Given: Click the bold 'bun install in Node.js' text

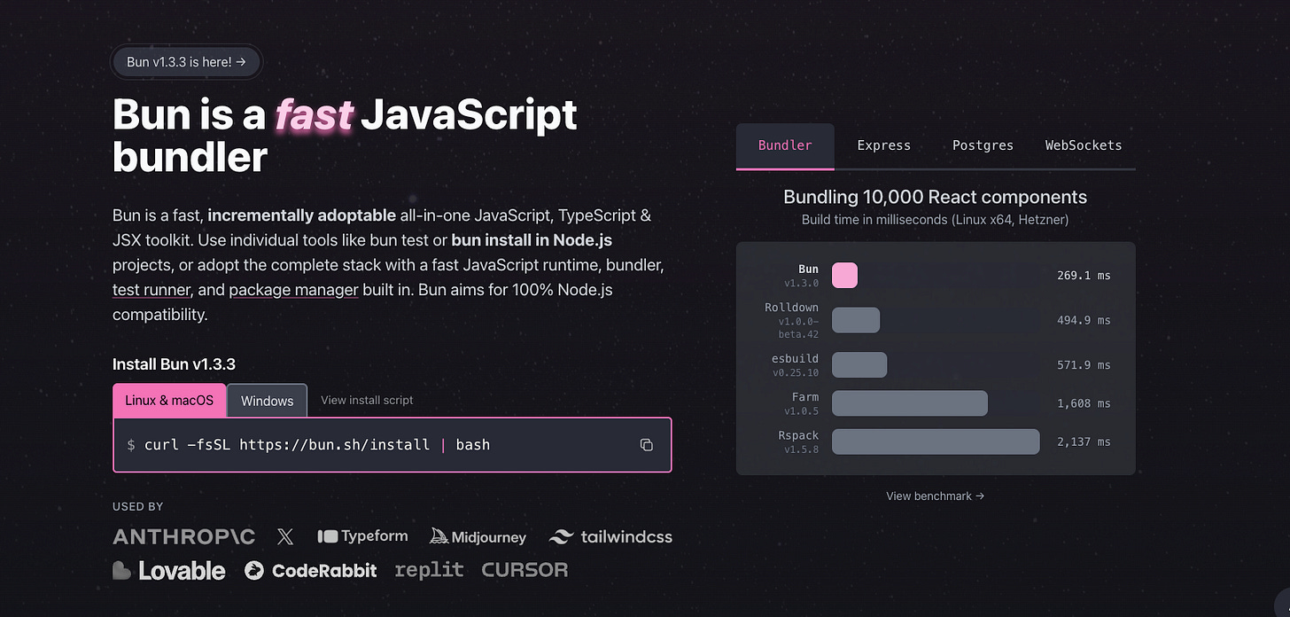Looking at the screenshot, I should (532, 240).
